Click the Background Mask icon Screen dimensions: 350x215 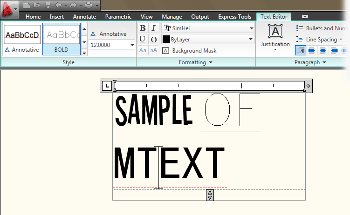(165, 51)
